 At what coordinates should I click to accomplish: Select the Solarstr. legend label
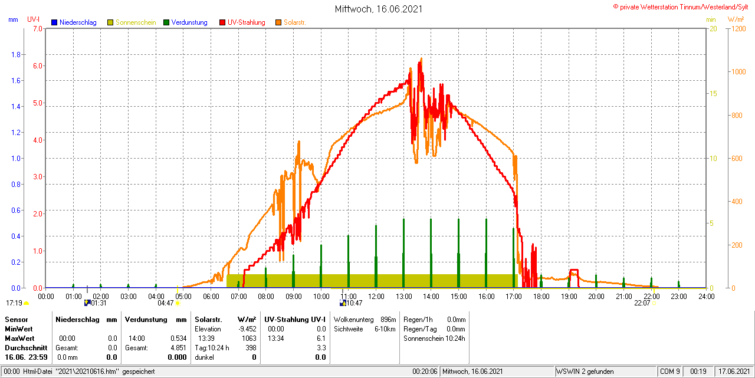[295, 22]
